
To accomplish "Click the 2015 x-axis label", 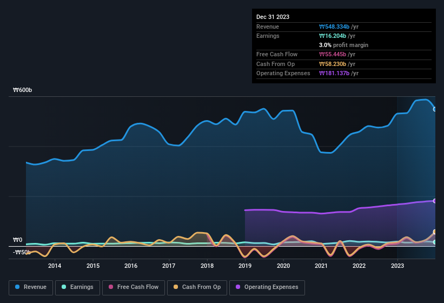I will point(93,266).
